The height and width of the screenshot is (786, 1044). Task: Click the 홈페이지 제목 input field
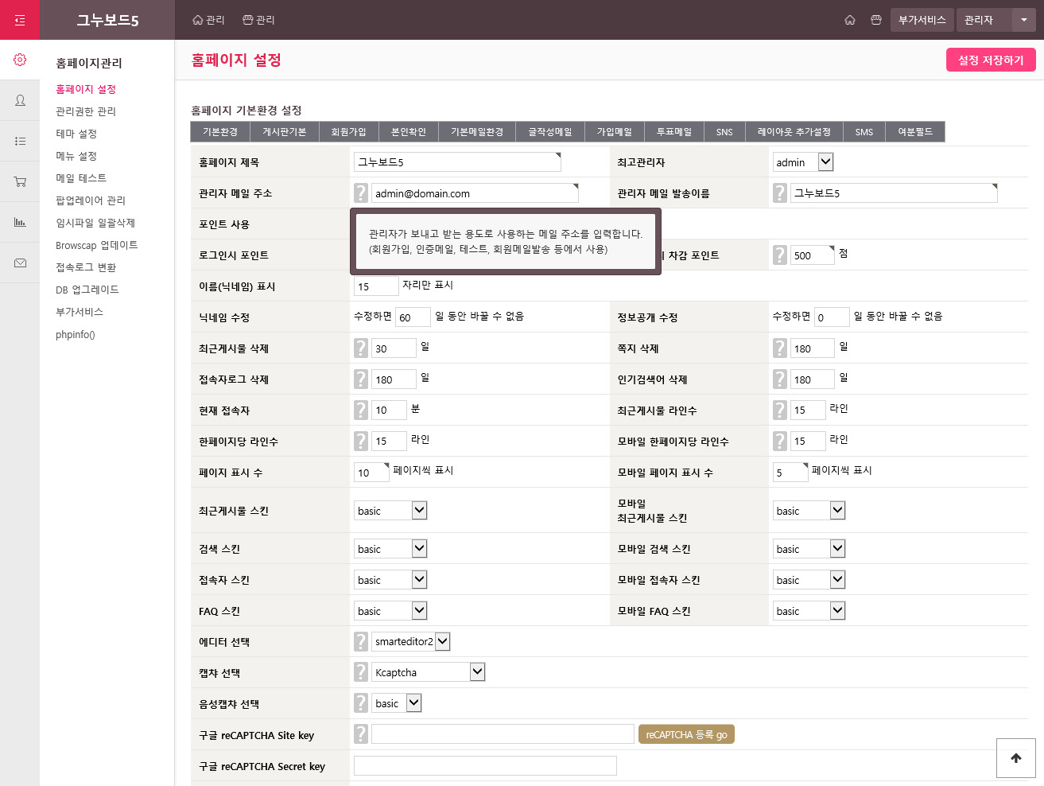pos(456,162)
